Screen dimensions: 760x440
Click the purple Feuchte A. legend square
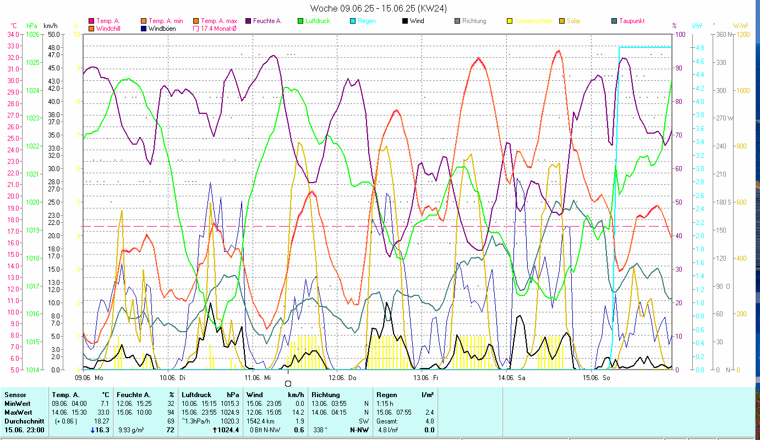[x=249, y=21]
